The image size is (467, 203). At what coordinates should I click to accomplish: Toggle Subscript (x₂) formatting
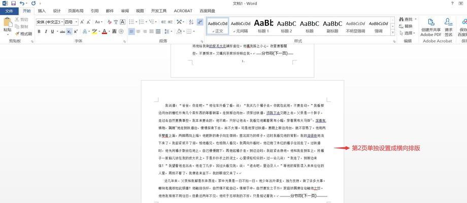(x=69, y=31)
